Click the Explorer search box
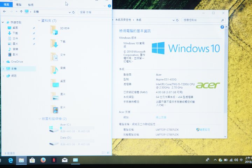This screenshot has height=168, width=252. (x=94, y=12)
